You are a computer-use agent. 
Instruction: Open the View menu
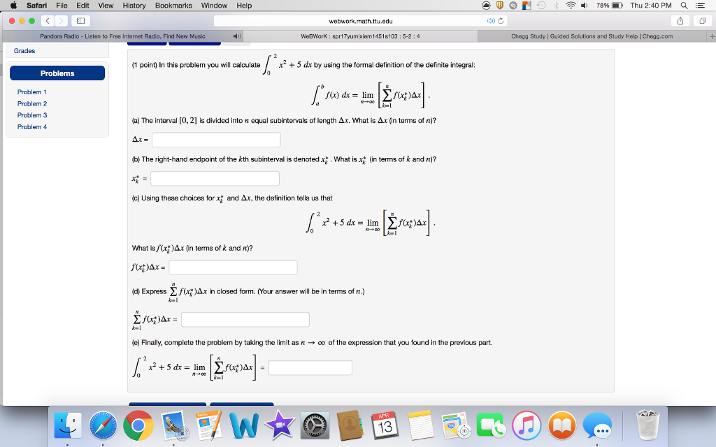pos(106,6)
